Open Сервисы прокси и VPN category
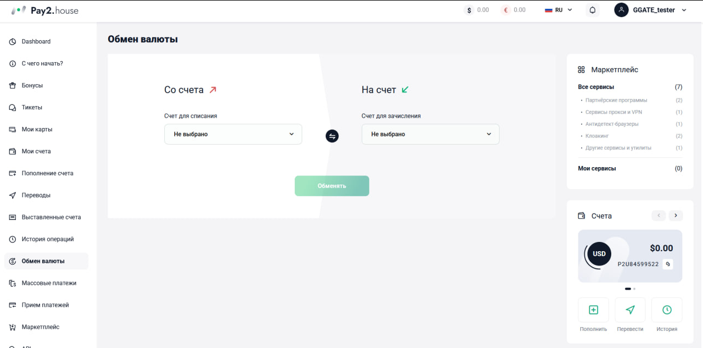Image resolution: width=703 pixels, height=348 pixels. (613, 112)
